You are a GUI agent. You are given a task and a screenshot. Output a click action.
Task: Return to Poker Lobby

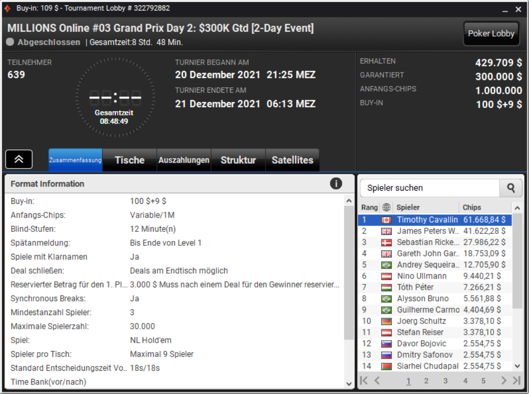coord(491,33)
